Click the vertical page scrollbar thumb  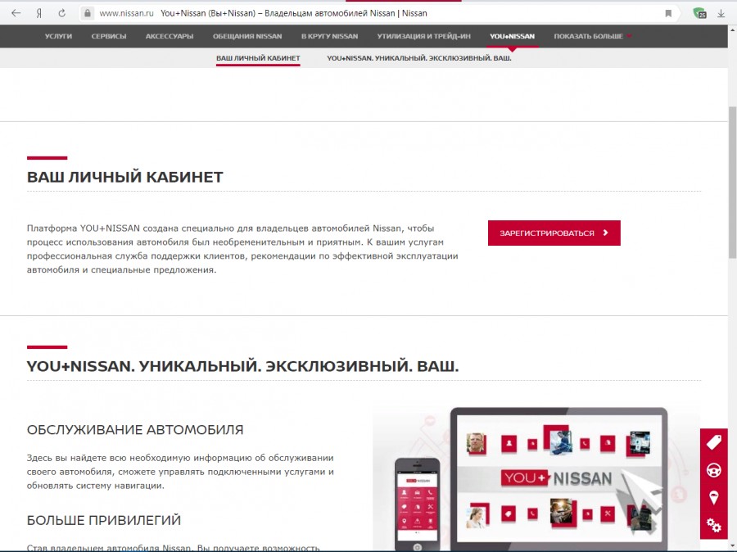point(732,183)
